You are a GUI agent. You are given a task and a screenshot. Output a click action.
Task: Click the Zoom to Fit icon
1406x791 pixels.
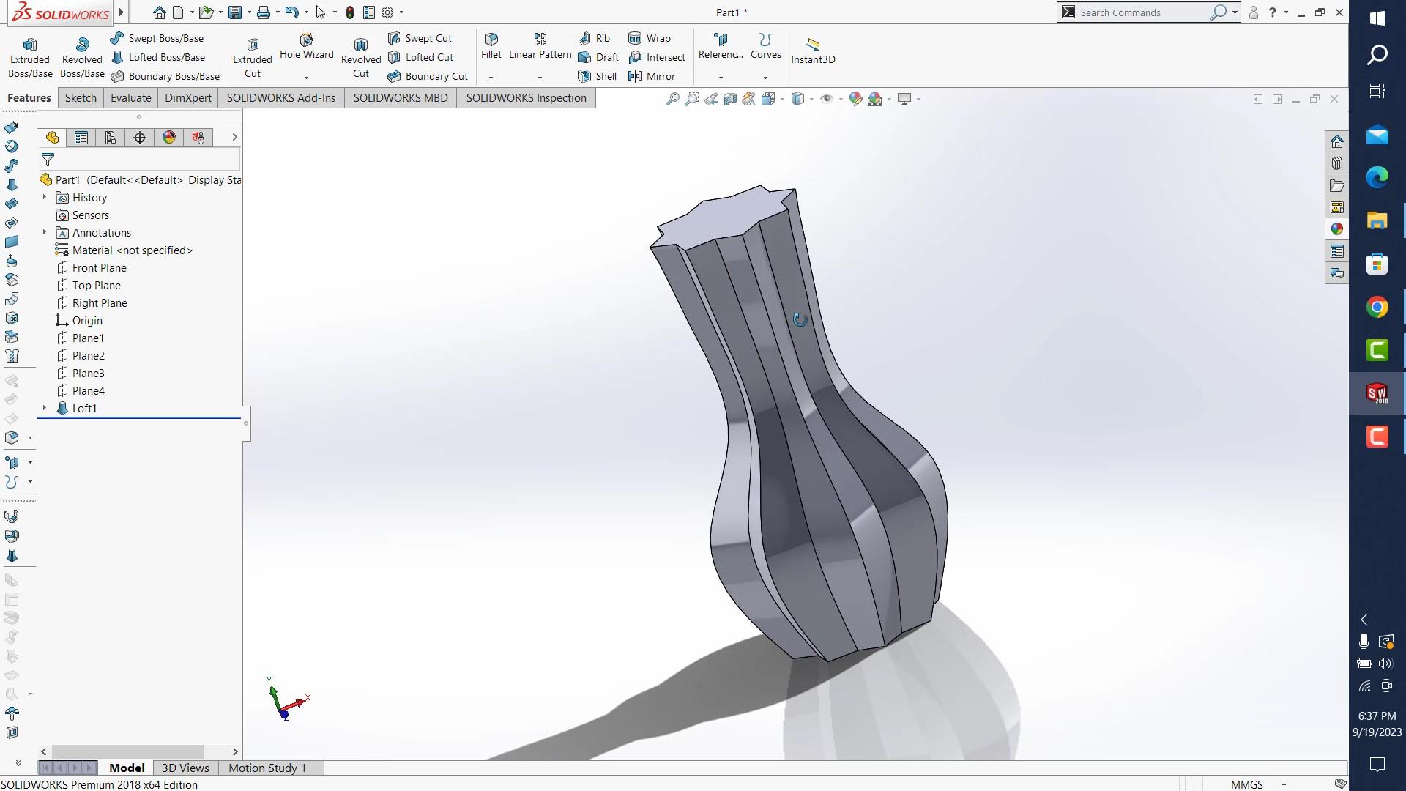(x=672, y=99)
